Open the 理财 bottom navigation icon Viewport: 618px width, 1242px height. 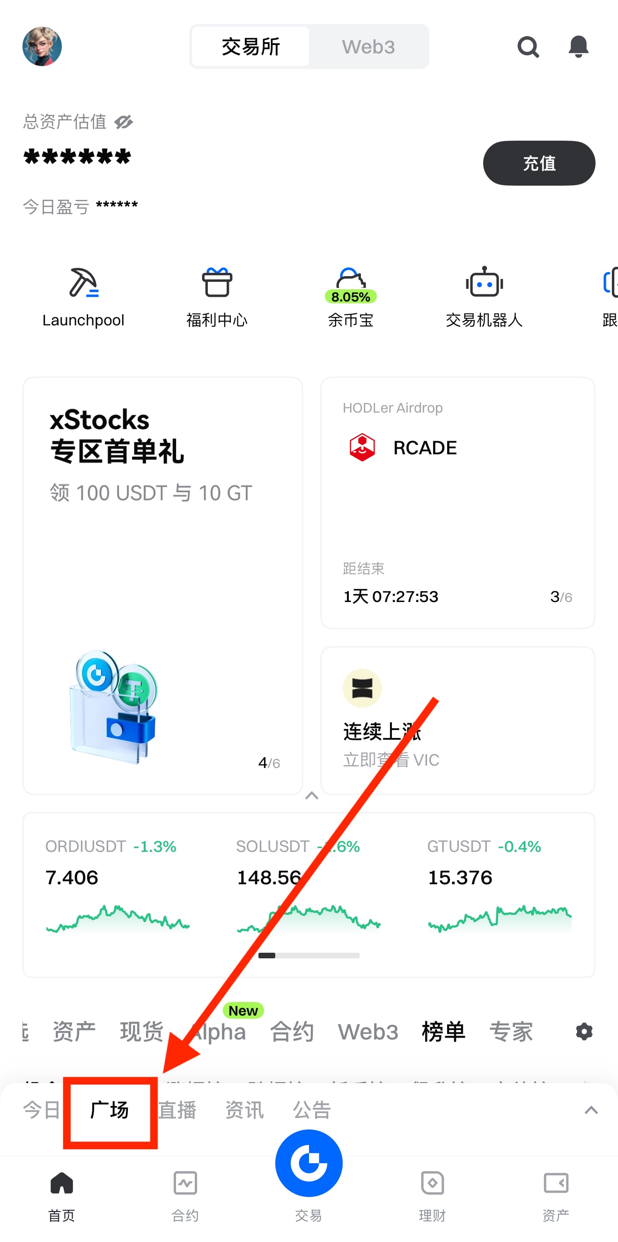(432, 1183)
